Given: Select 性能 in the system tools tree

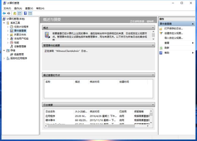Looking at the screenshot, I should pos(16,42).
